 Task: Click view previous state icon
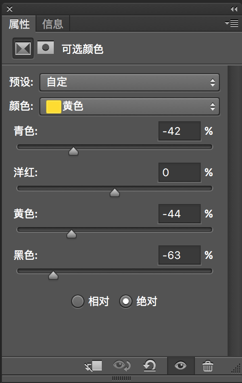(x=122, y=366)
